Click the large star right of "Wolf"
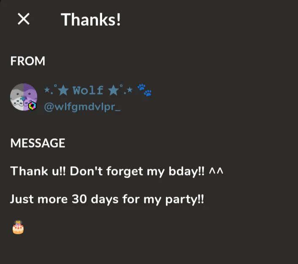This screenshot has height=264, width=298. click(113, 90)
